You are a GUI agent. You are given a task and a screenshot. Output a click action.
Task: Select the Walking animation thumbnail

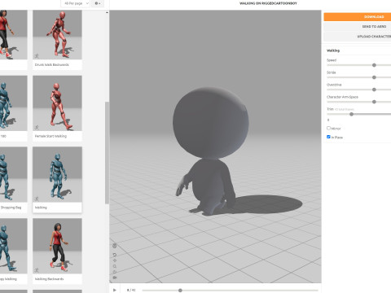tap(57, 175)
